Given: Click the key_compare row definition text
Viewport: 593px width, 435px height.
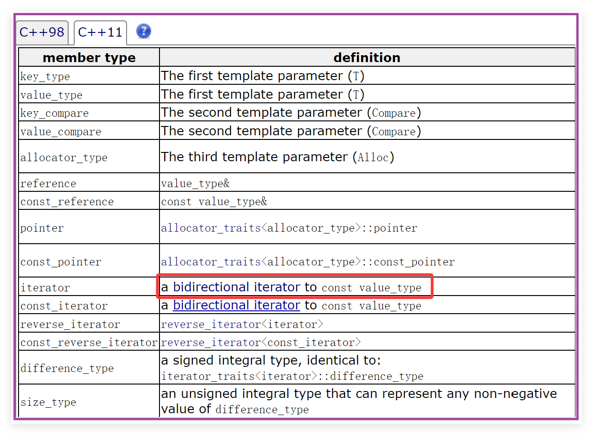Looking at the screenshot, I should 291,113.
